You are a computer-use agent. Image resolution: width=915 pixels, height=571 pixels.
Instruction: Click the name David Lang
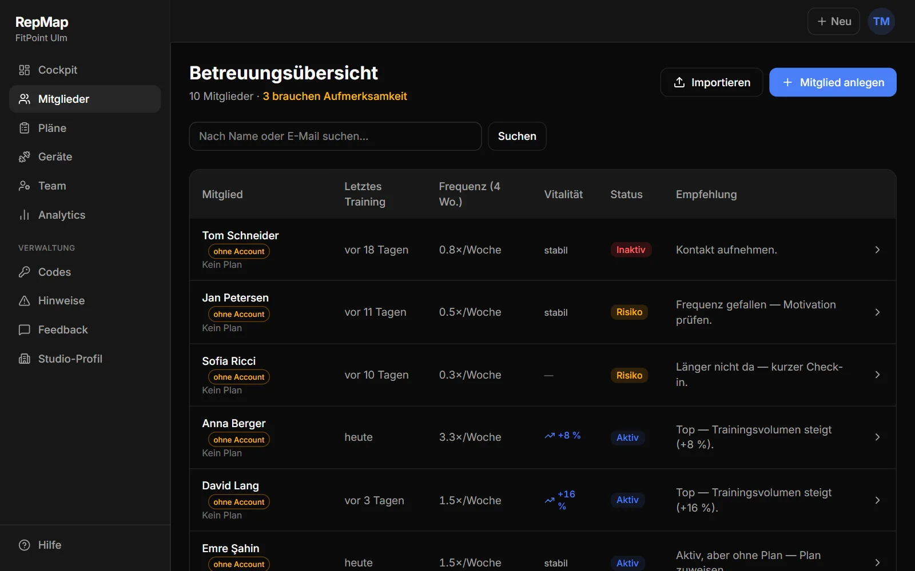(230, 485)
